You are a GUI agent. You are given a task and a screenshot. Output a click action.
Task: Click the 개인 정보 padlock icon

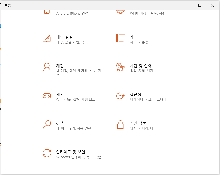[x=120, y=124]
